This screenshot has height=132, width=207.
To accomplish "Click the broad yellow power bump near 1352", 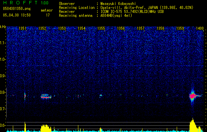I will pyautogui.click(x=46, y=128).
